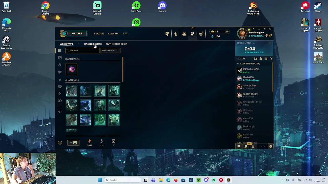Open the Steam desktop shortcut
This screenshot has width=328, height=184.
click(318, 7)
